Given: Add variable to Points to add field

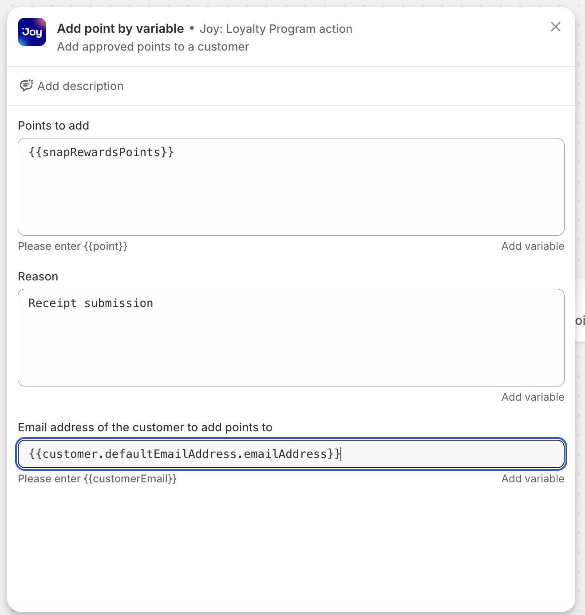Looking at the screenshot, I should (533, 246).
